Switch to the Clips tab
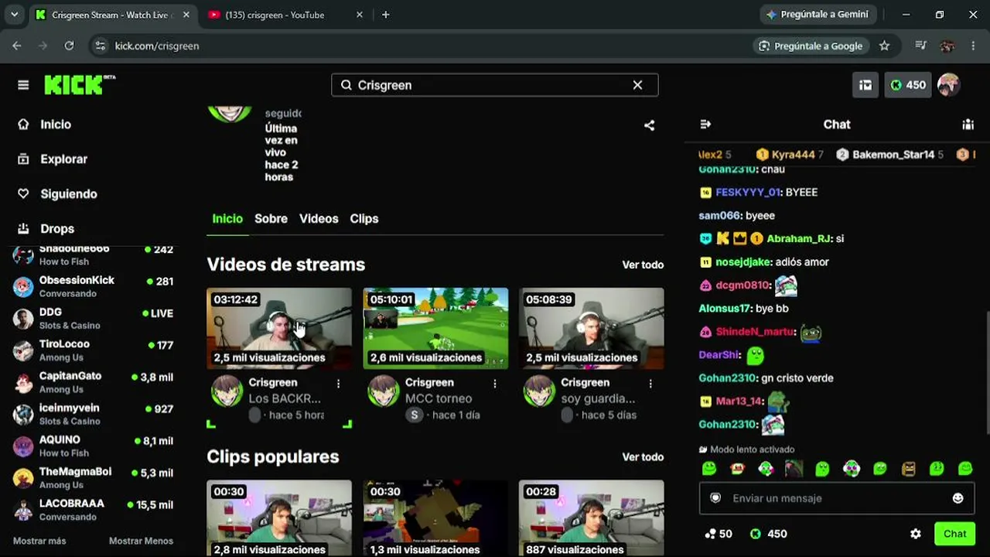 pyautogui.click(x=364, y=219)
